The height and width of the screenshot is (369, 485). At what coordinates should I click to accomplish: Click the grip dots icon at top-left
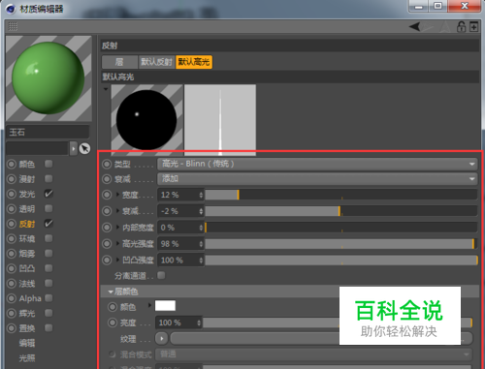tap(13, 26)
